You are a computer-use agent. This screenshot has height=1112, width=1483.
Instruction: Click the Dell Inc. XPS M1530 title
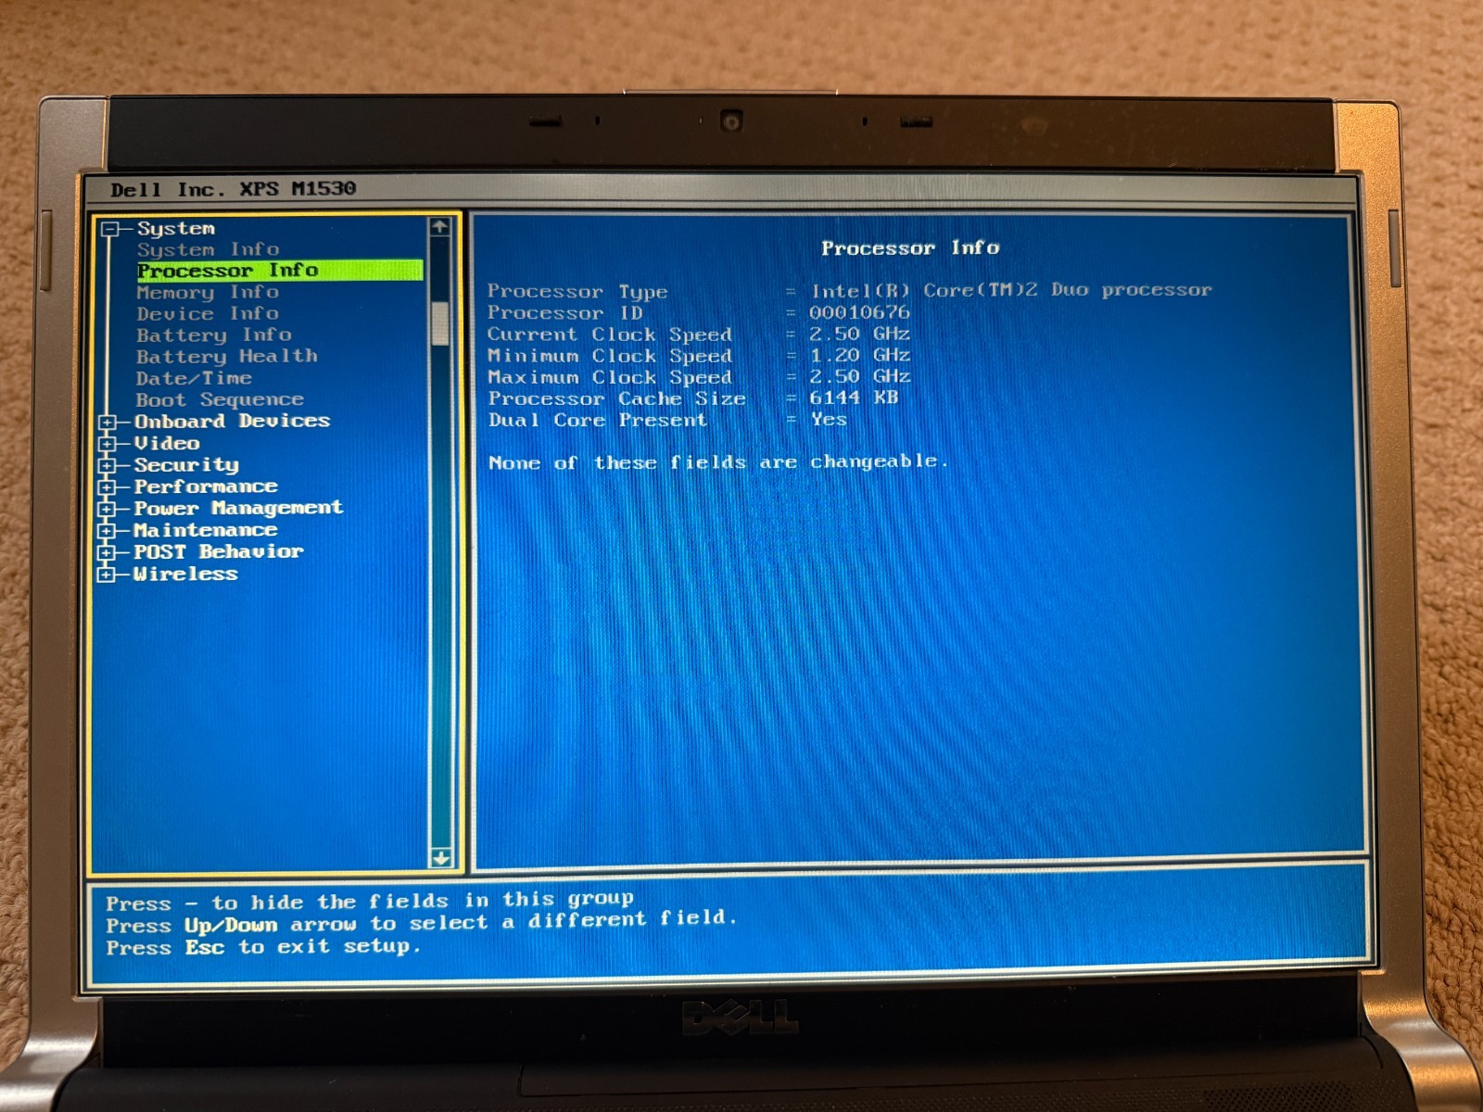click(x=233, y=189)
